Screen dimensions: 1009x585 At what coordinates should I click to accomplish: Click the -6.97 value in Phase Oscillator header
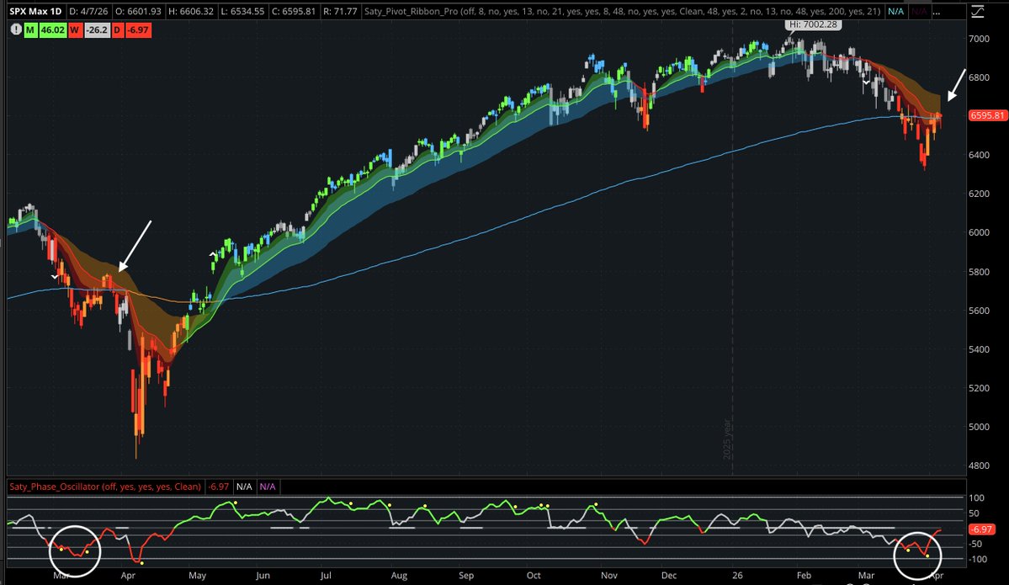[x=218, y=487]
